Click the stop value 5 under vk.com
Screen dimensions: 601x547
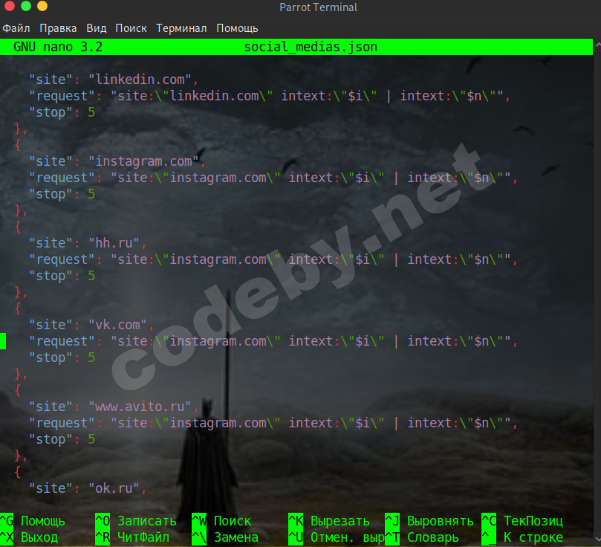(x=91, y=357)
